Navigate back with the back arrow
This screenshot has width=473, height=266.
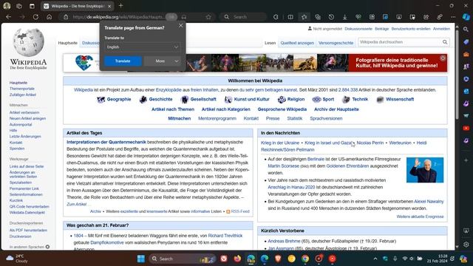8,17
